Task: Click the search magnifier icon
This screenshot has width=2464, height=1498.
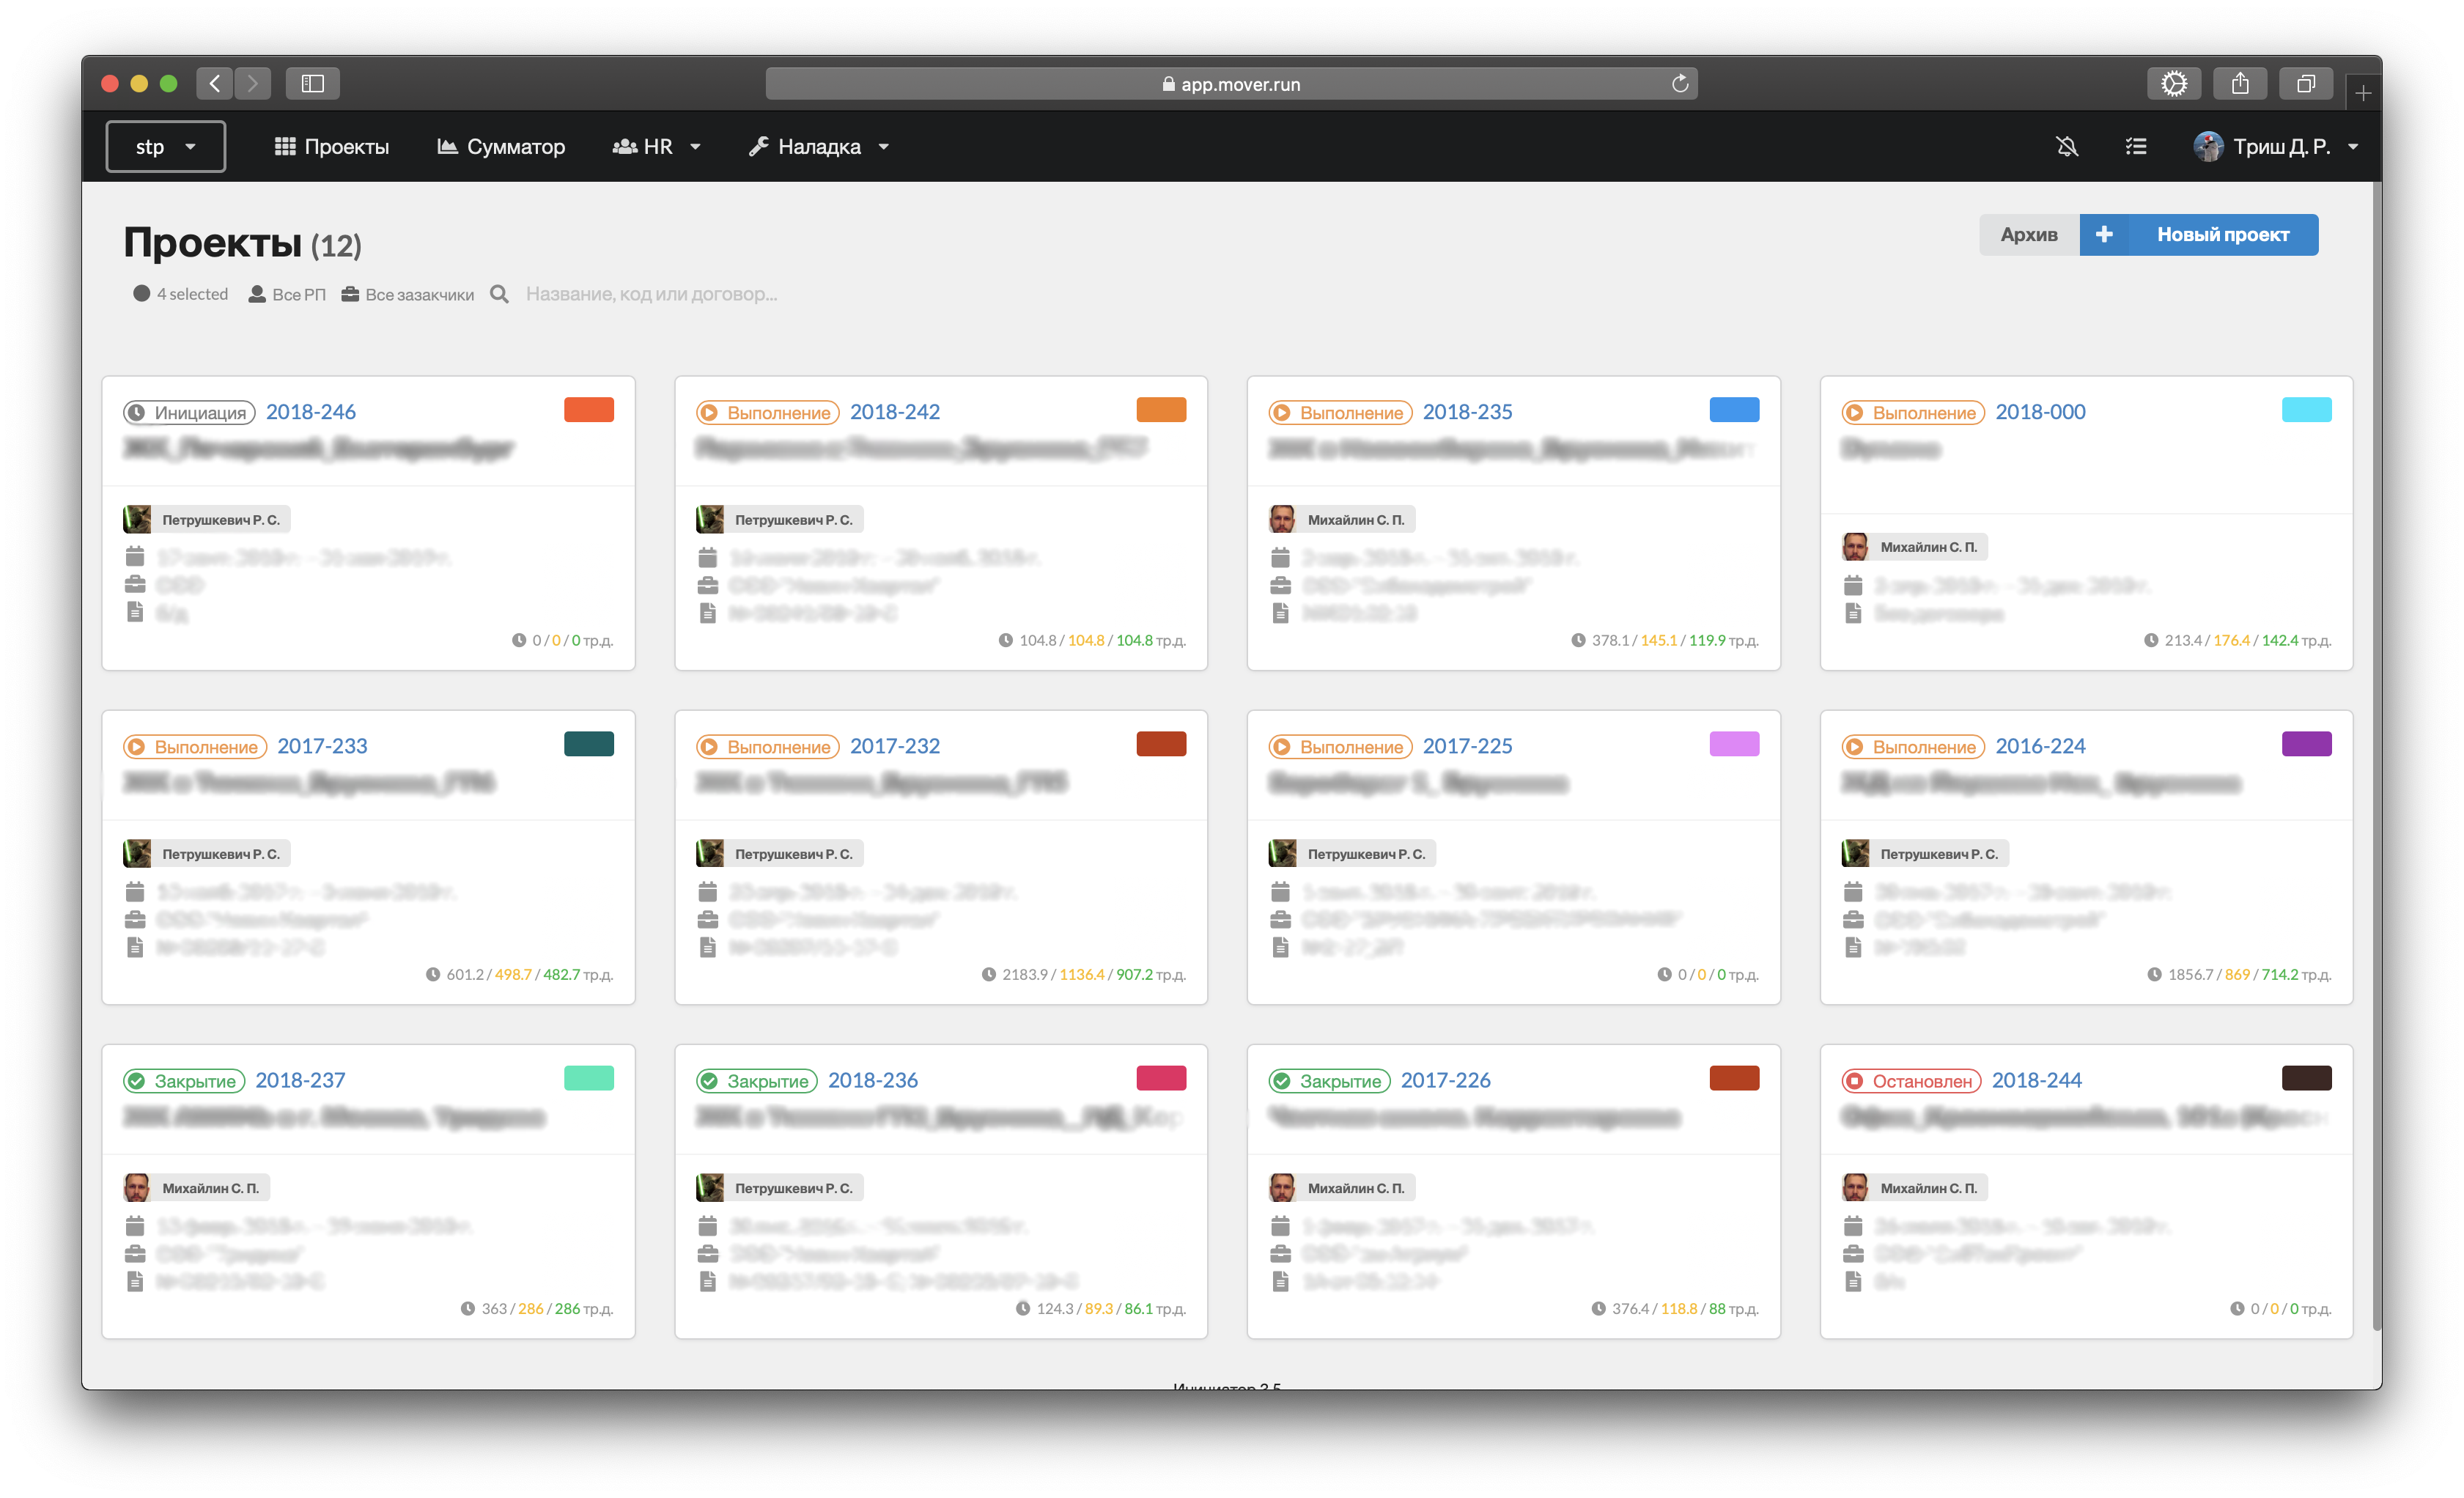Action: point(499,294)
